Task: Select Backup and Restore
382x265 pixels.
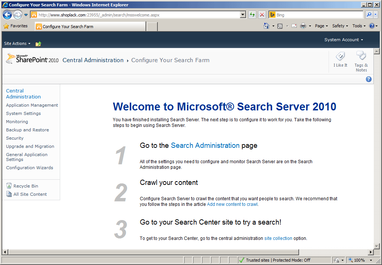Action: point(28,130)
